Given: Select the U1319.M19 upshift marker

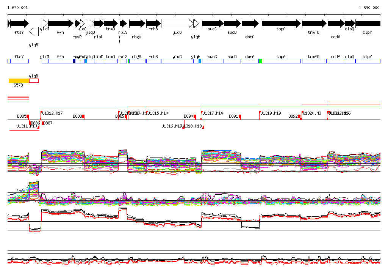Looking at the screenshot, I should click(260, 113).
